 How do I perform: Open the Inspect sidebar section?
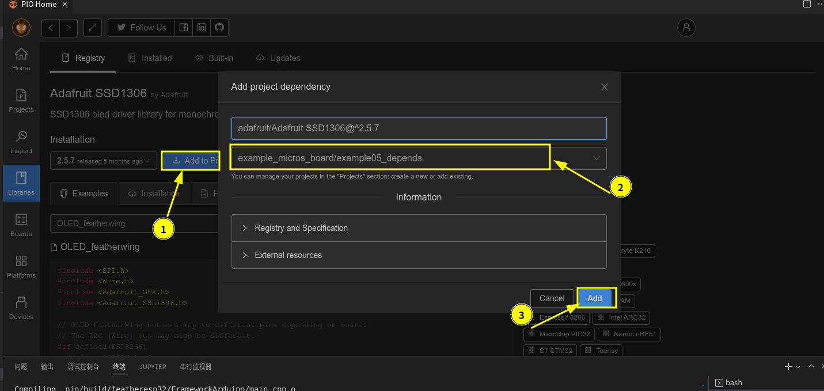(21, 142)
